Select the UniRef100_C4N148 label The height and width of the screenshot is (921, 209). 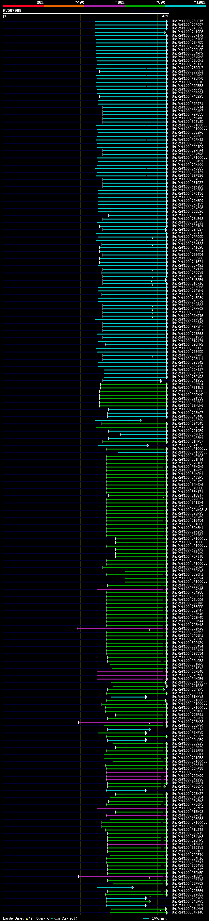coord(187,912)
